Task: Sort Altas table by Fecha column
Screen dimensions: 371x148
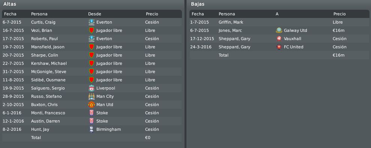Action: pos(10,14)
